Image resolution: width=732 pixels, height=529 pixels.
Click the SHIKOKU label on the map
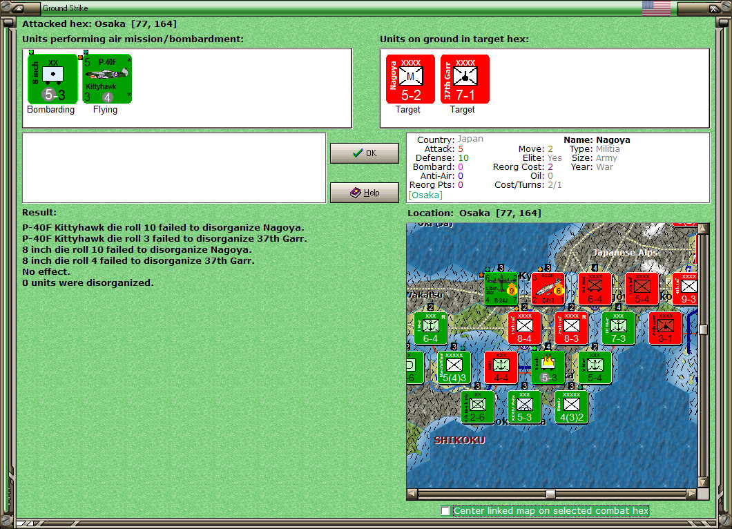pyautogui.click(x=459, y=440)
